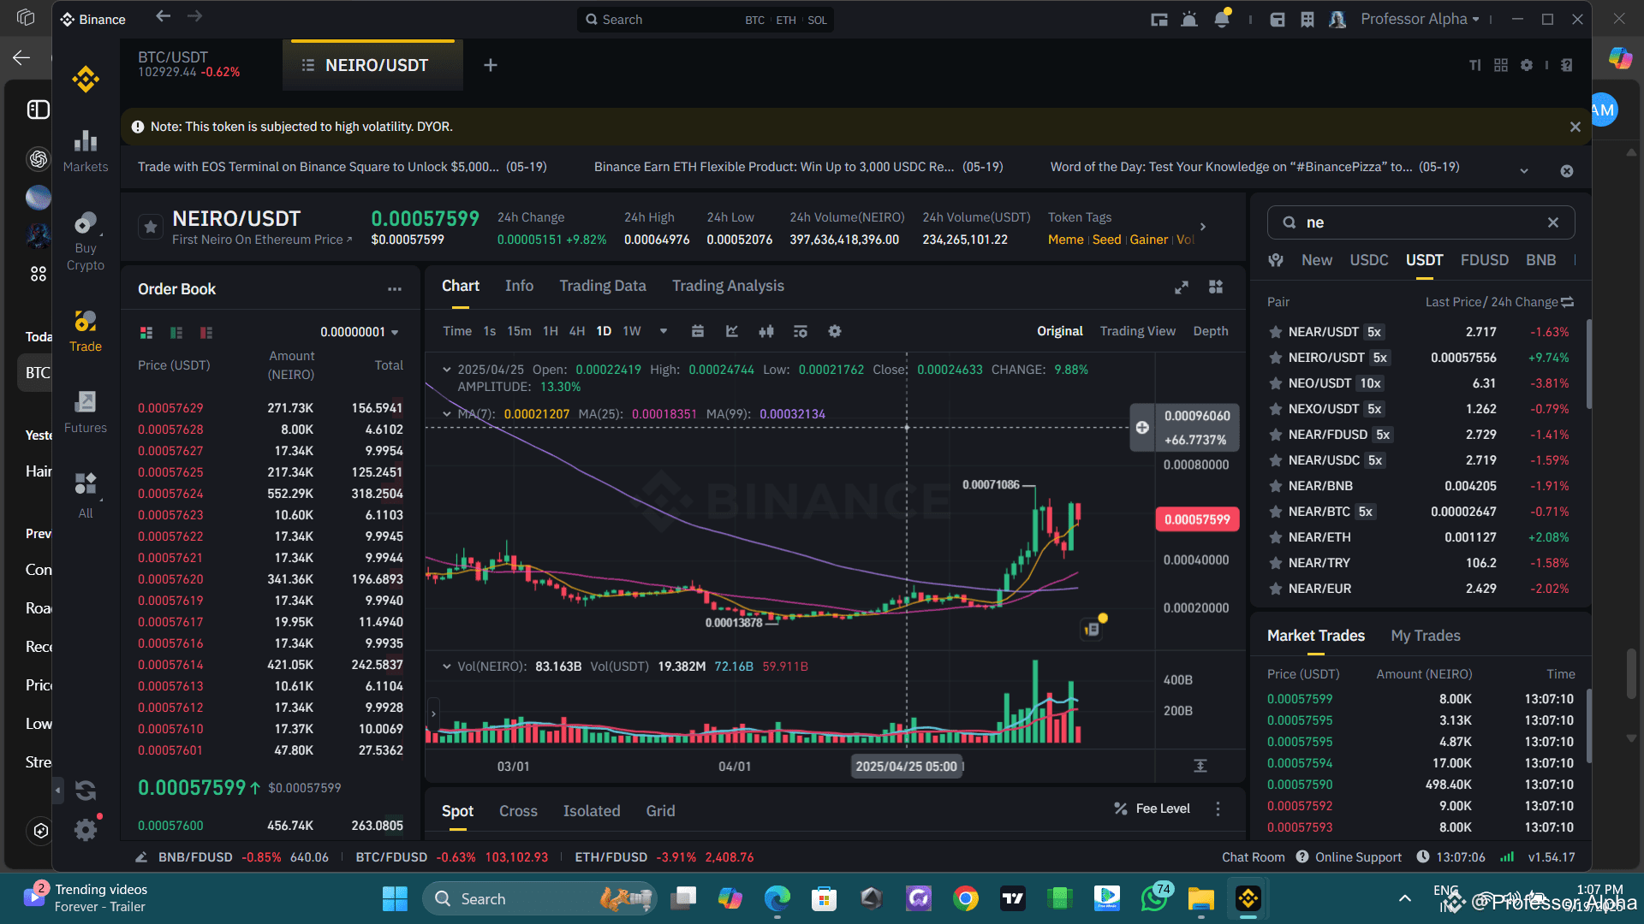
Task: Open settings gear in the tab bar
Action: tap(1527, 65)
